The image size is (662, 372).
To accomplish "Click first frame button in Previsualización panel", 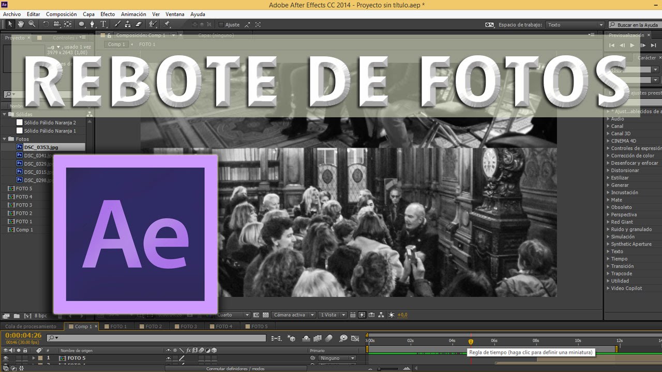I will click(x=612, y=45).
